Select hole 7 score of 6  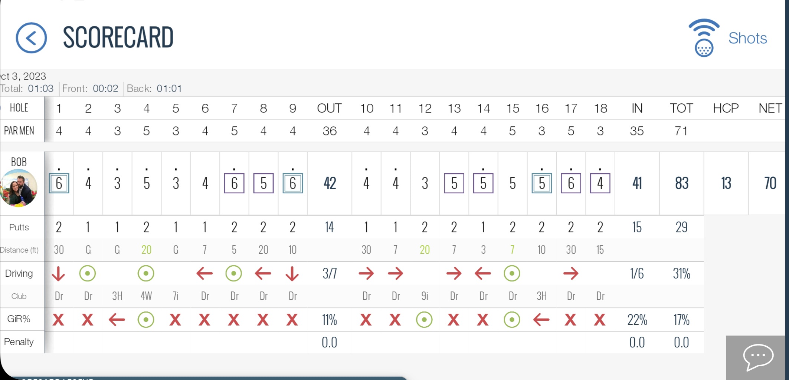234,183
